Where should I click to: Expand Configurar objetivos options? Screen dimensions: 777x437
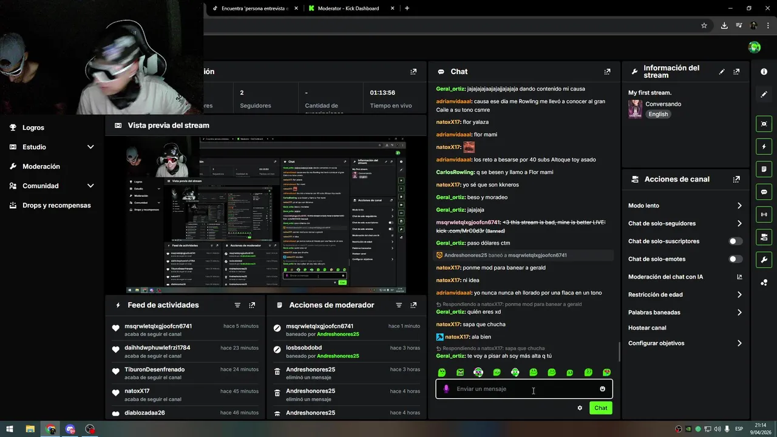click(x=739, y=344)
